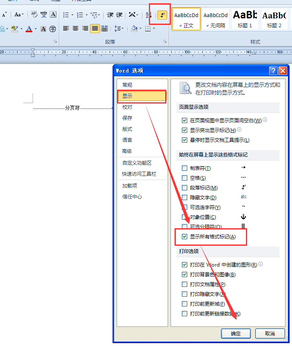This screenshot has height=346, width=292.
Task: Open the numbering dropdown arrow
Action: [86, 15]
